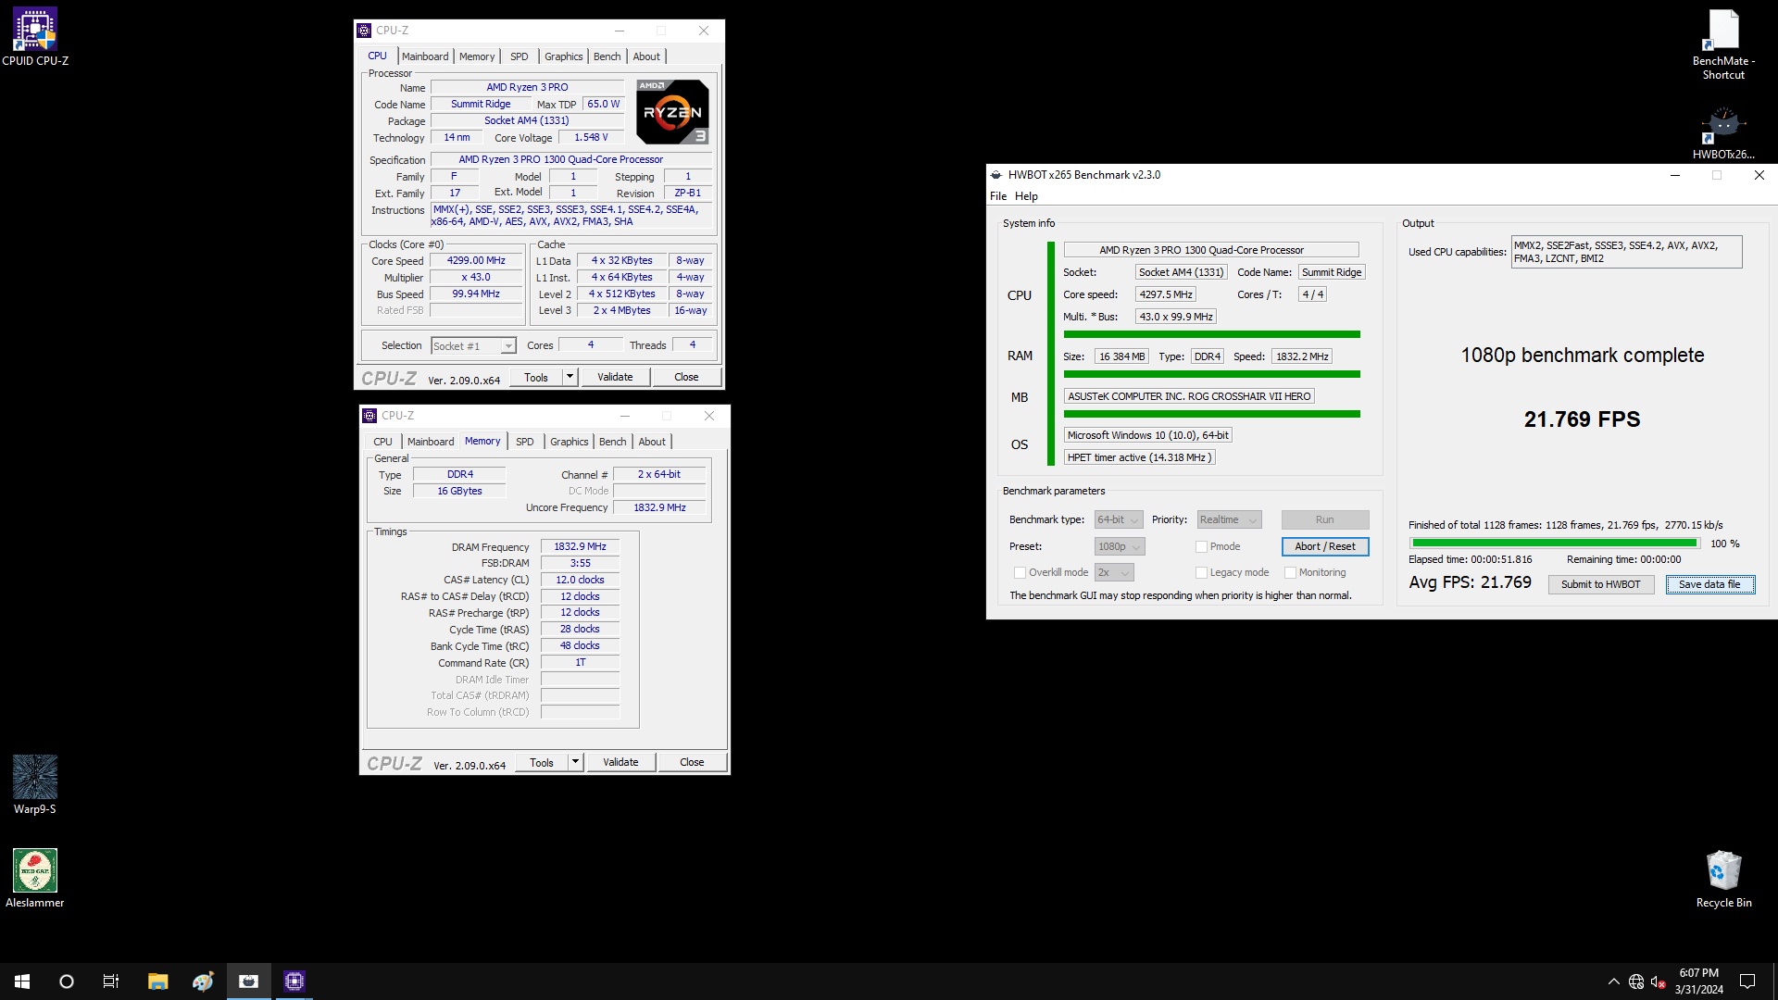Image resolution: width=1778 pixels, height=1000 pixels.
Task: Click the benchmark progress bar at 100%
Action: coord(1555,544)
